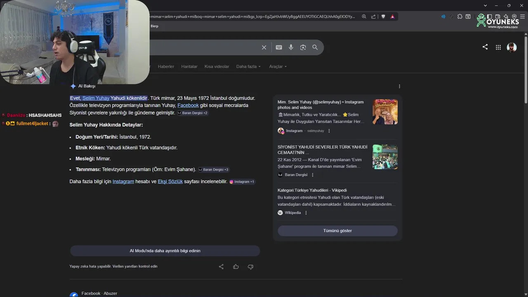This screenshot has height=297, width=528.
Task: Switch to the Haberler tab
Action: [166, 66]
